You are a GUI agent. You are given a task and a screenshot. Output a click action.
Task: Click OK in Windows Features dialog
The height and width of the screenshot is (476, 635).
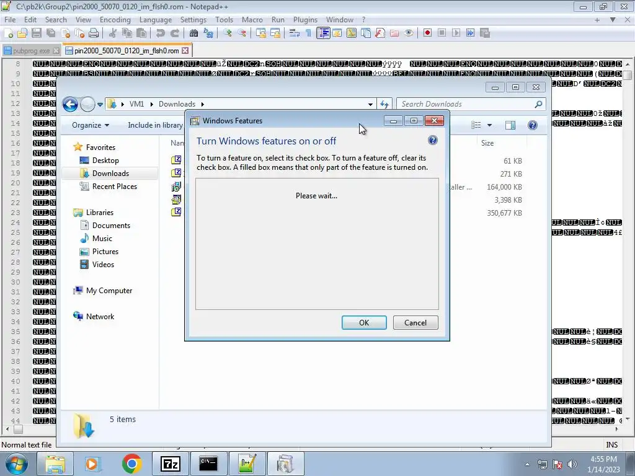click(x=363, y=322)
